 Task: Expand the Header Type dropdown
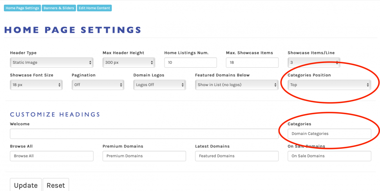pos(51,63)
